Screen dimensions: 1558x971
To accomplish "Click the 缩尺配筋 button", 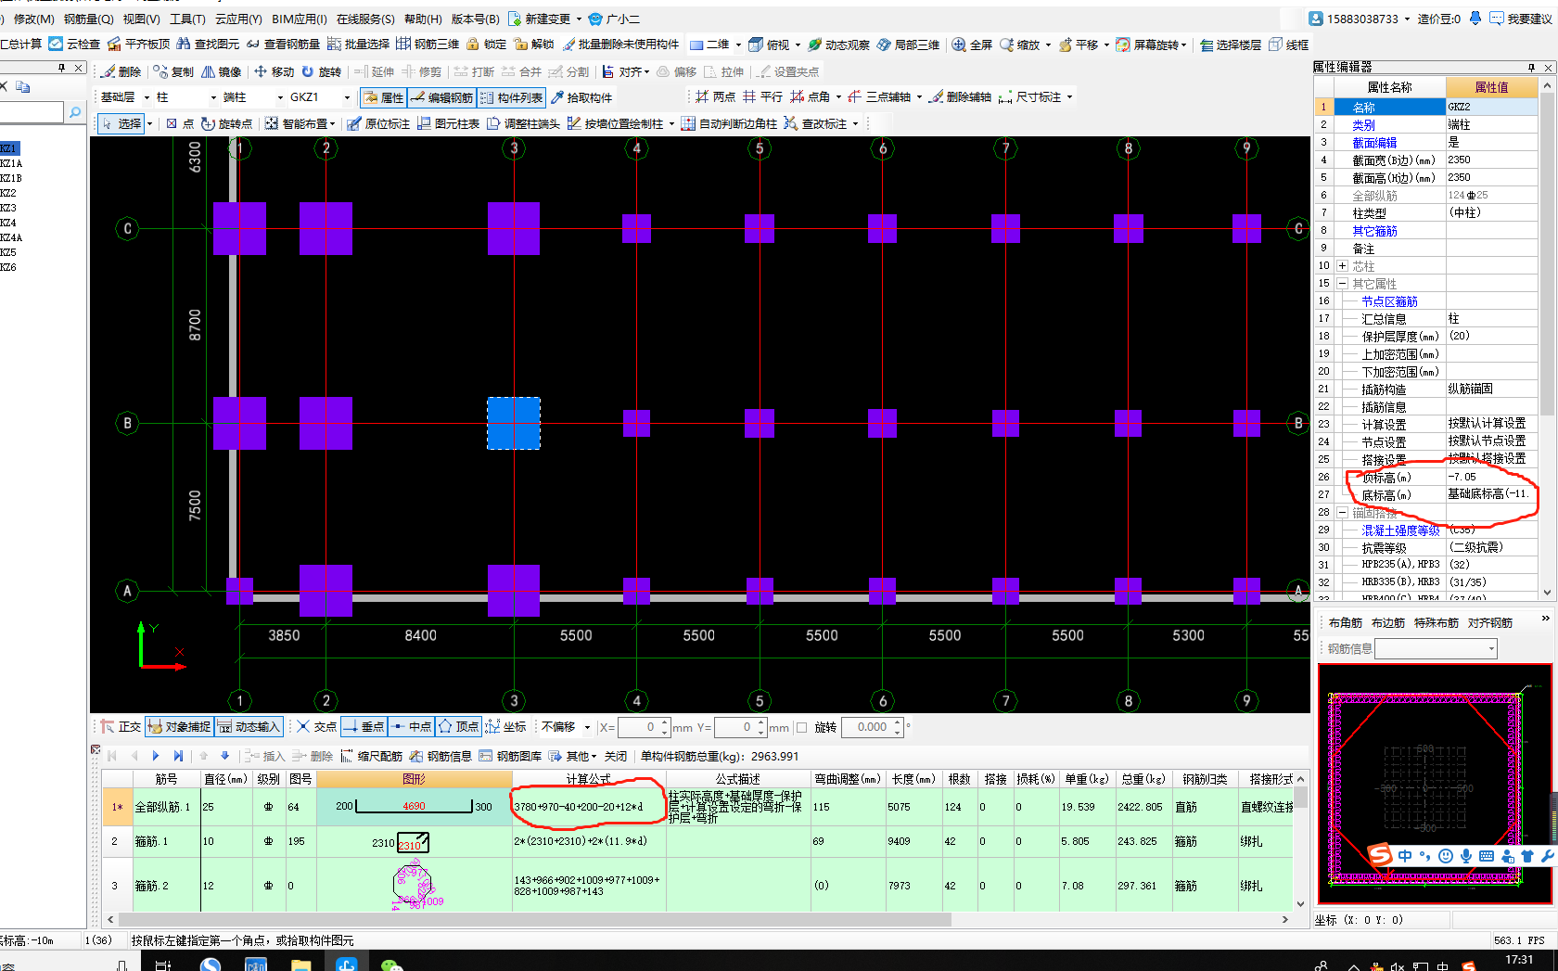I will point(372,756).
